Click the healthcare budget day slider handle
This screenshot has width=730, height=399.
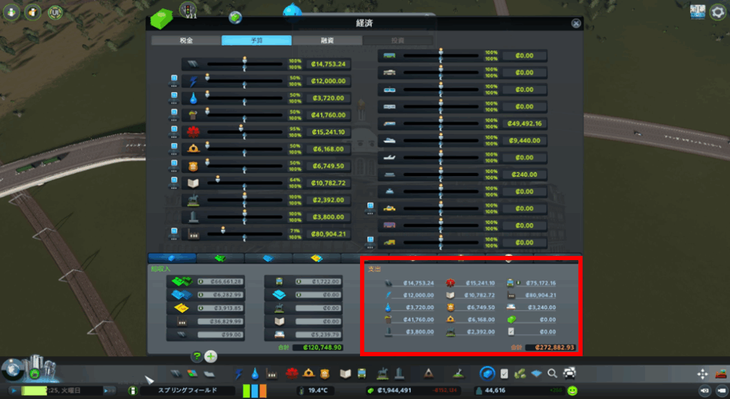coord(241,128)
